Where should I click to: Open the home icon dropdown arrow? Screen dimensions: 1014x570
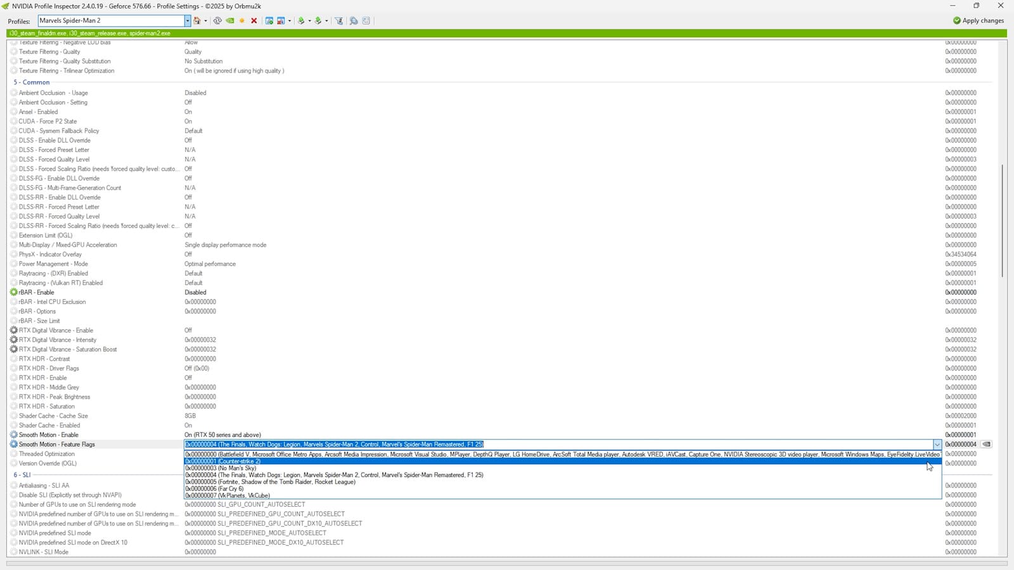pyautogui.click(x=205, y=21)
